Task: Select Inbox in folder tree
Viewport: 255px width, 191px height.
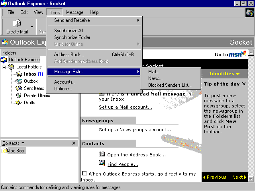Action: [33, 74]
